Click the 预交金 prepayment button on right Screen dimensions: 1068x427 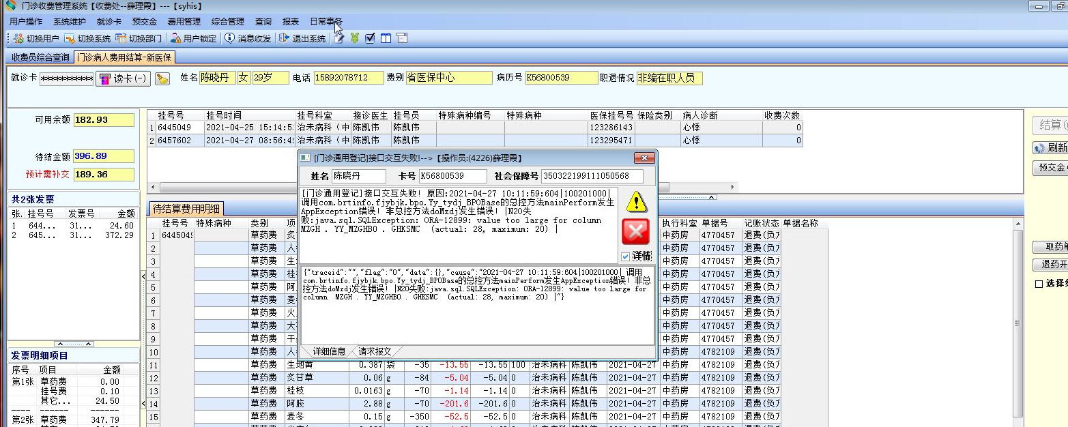click(1050, 167)
